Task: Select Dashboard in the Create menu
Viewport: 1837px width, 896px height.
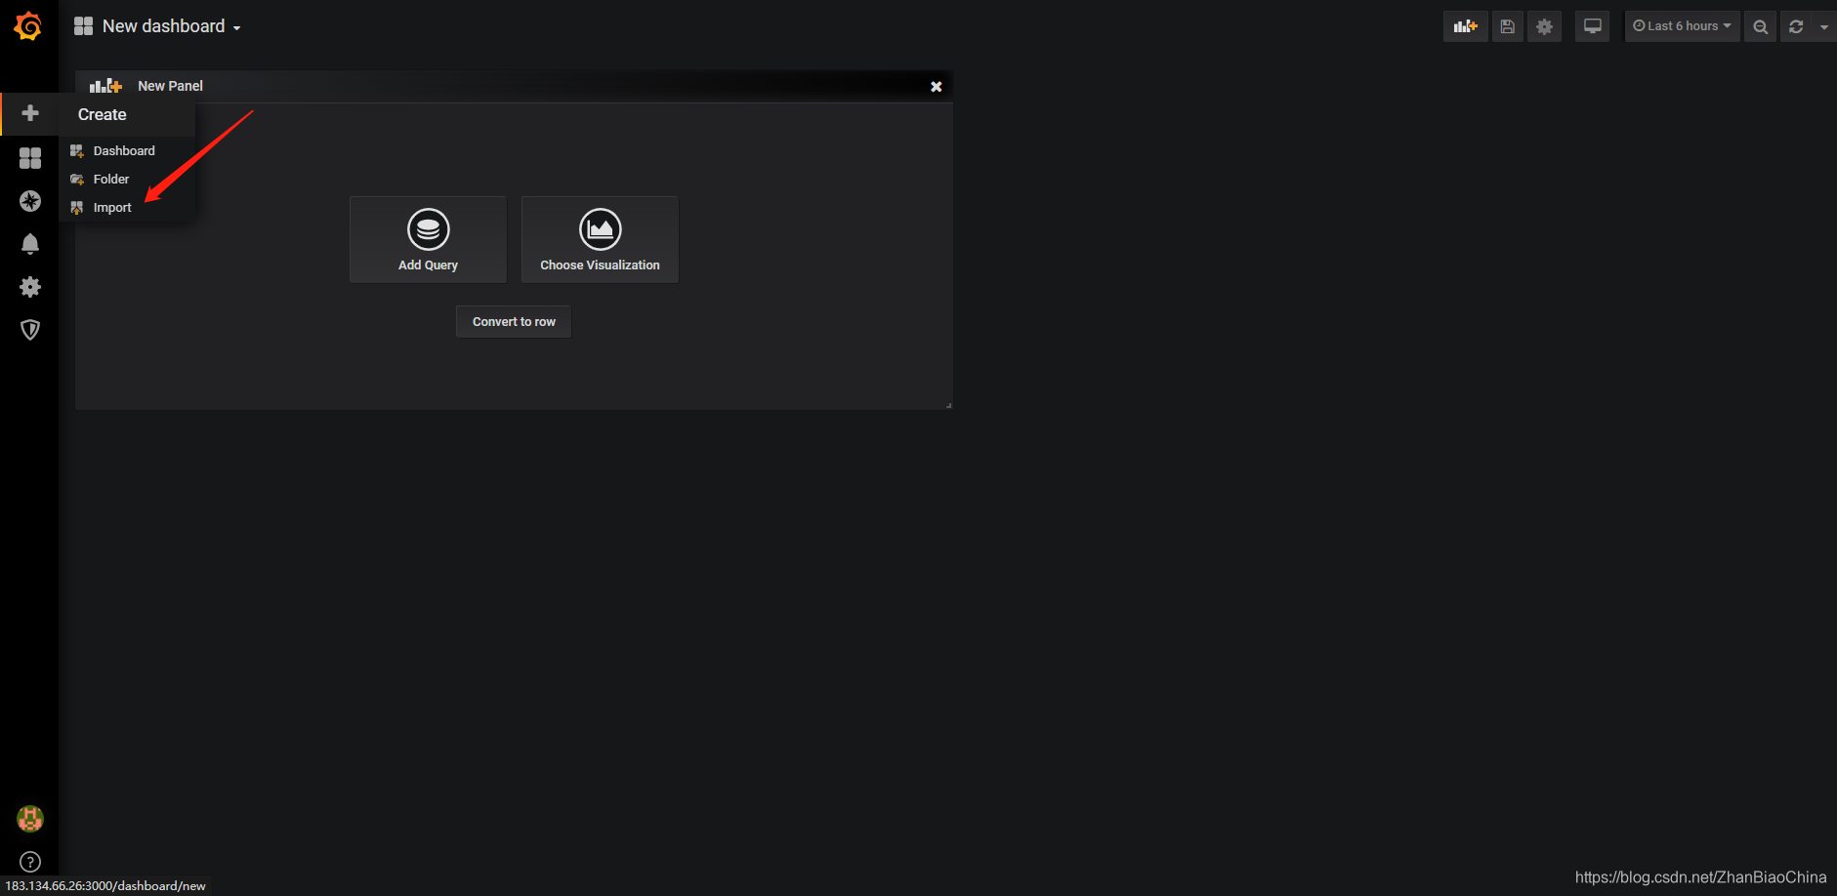Action: 124,151
